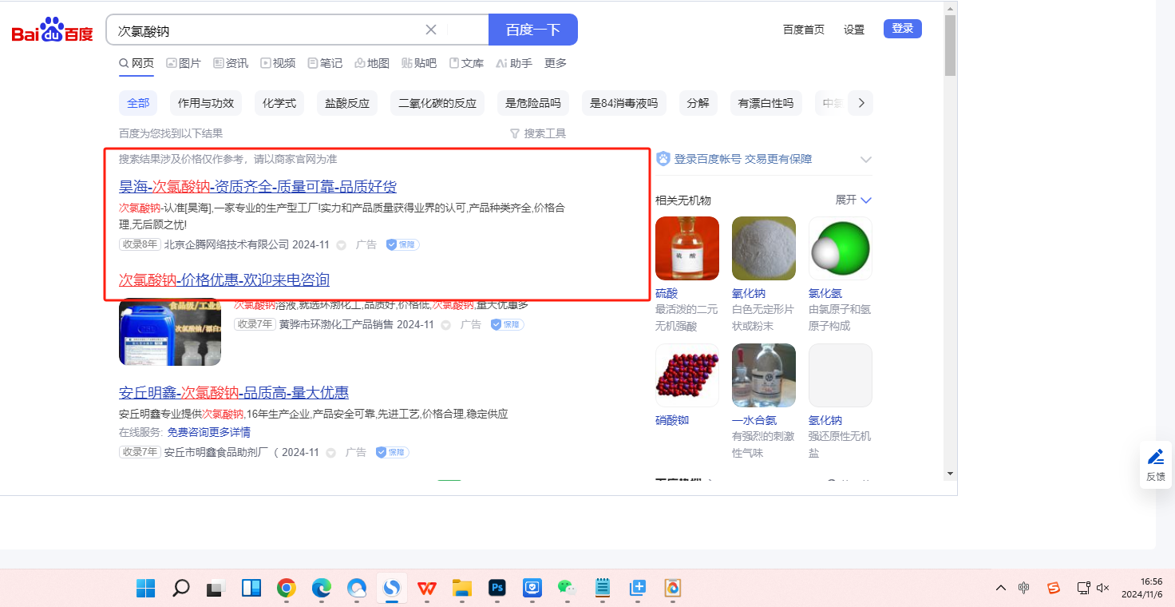The image size is (1175, 607).
Task: Open the 文库 tab
Action: 466,63
